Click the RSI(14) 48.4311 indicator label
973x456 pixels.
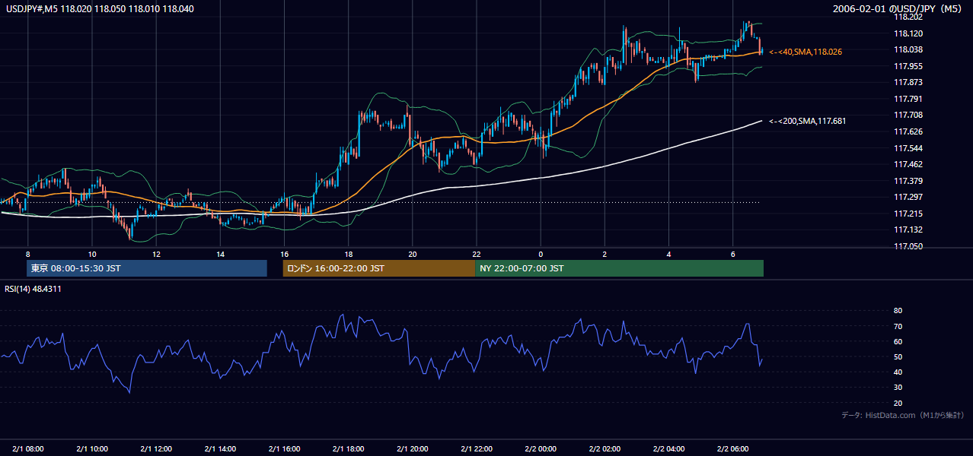click(33, 289)
